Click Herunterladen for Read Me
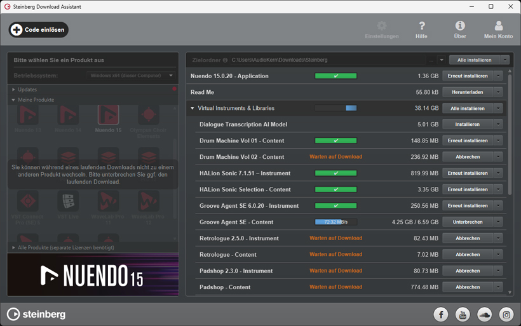The height and width of the screenshot is (326, 521). click(468, 92)
